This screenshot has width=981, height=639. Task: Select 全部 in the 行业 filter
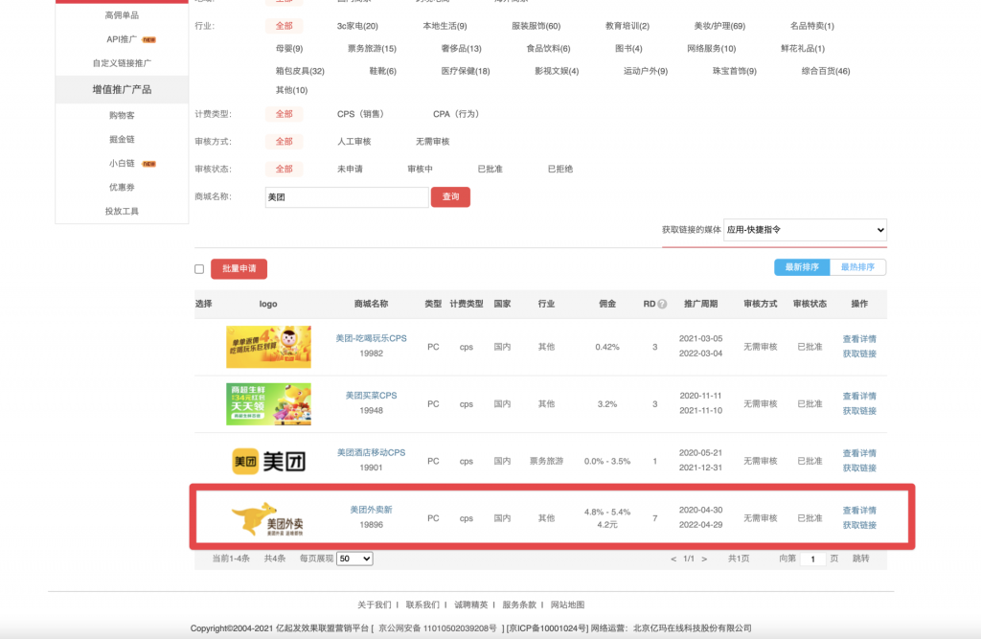click(x=284, y=26)
